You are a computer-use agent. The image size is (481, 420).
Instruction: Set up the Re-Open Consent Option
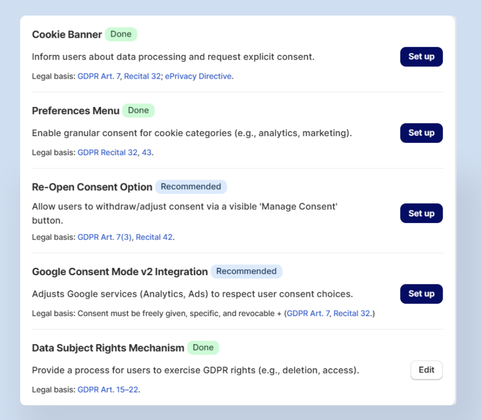(x=421, y=213)
